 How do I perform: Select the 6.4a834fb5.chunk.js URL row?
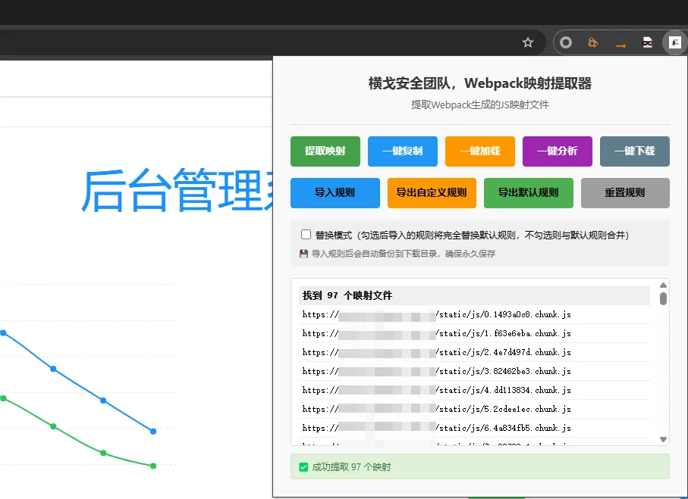click(474, 428)
